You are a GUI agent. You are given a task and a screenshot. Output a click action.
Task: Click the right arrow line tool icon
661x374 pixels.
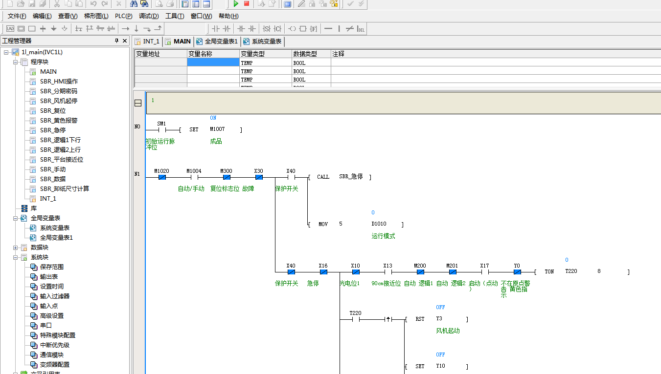click(x=125, y=28)
